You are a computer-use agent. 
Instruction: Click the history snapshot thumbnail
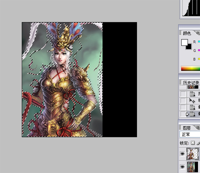[x=193, y=87]
